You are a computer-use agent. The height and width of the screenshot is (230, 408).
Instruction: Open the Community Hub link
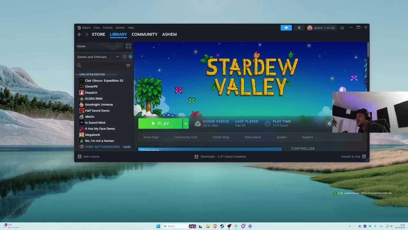(186, 137)
